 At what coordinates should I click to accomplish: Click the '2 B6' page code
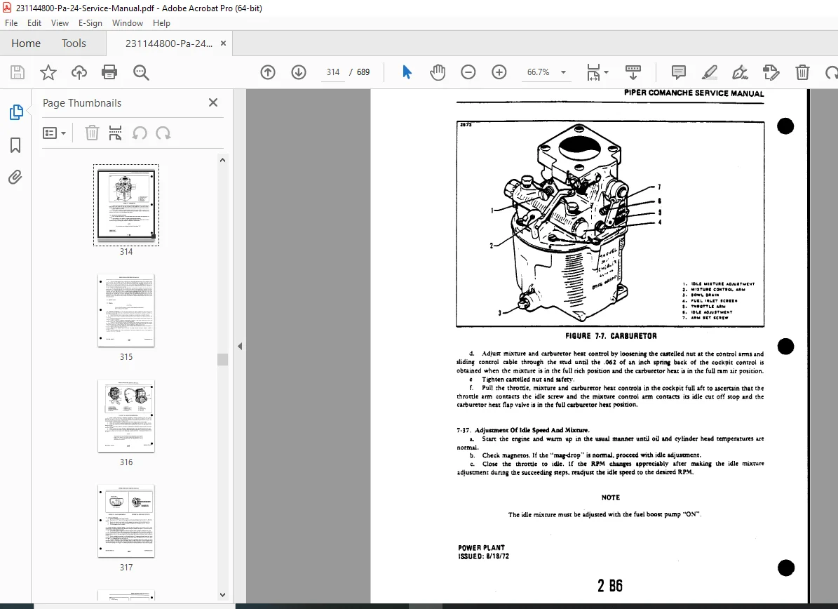[x=610, y=586]
